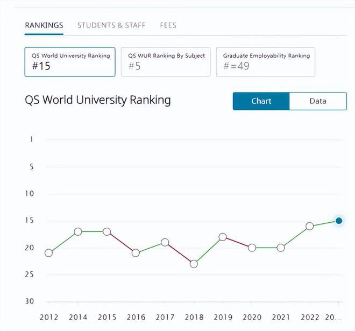Click the 2016 data point on chart
This screenshot has height=331, width=355.
(136, 253)
